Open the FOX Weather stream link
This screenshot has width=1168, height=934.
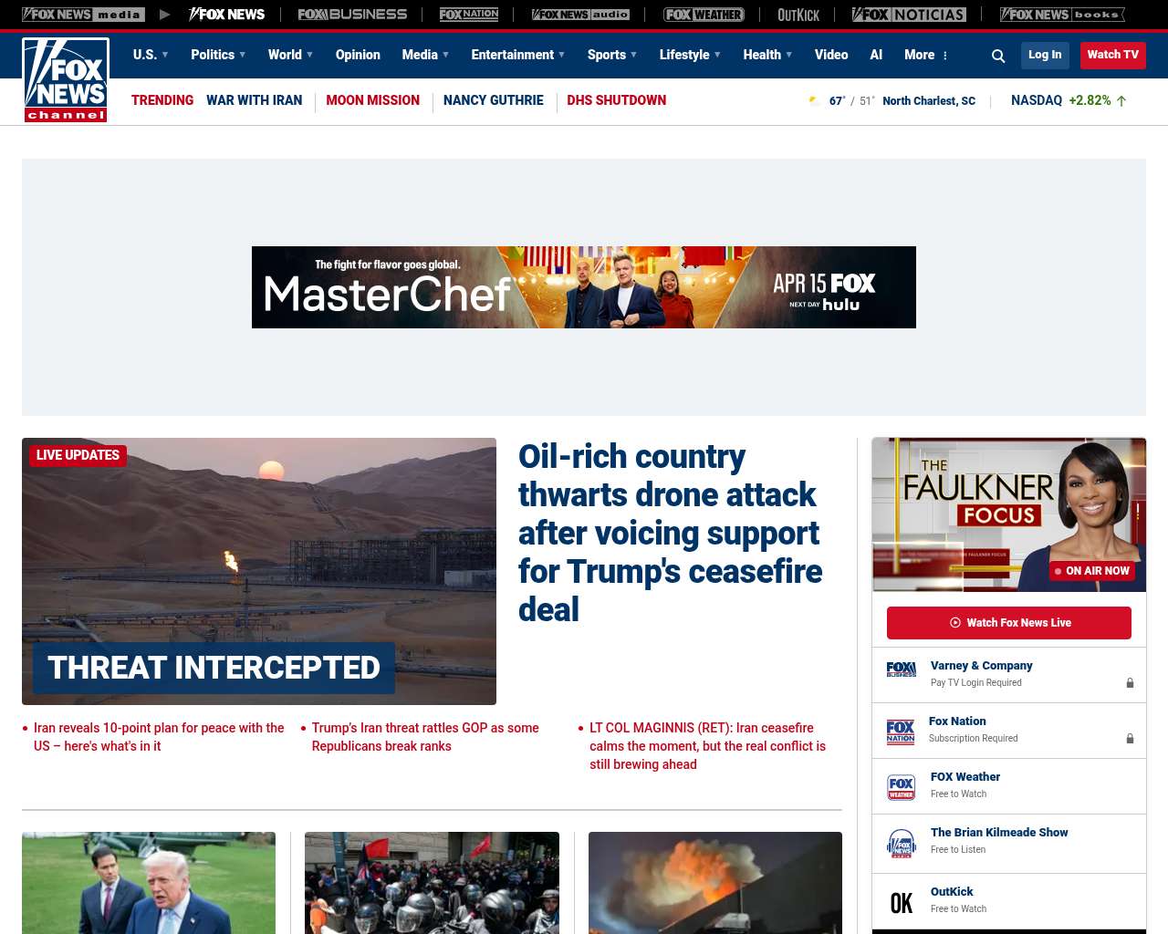pyautogui.click(x=965, y=777)
